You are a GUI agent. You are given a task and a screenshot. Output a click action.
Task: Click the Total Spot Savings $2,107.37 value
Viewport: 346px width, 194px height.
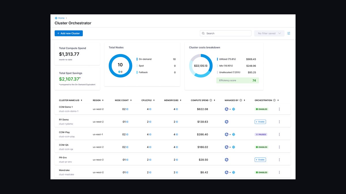(69, 79)
